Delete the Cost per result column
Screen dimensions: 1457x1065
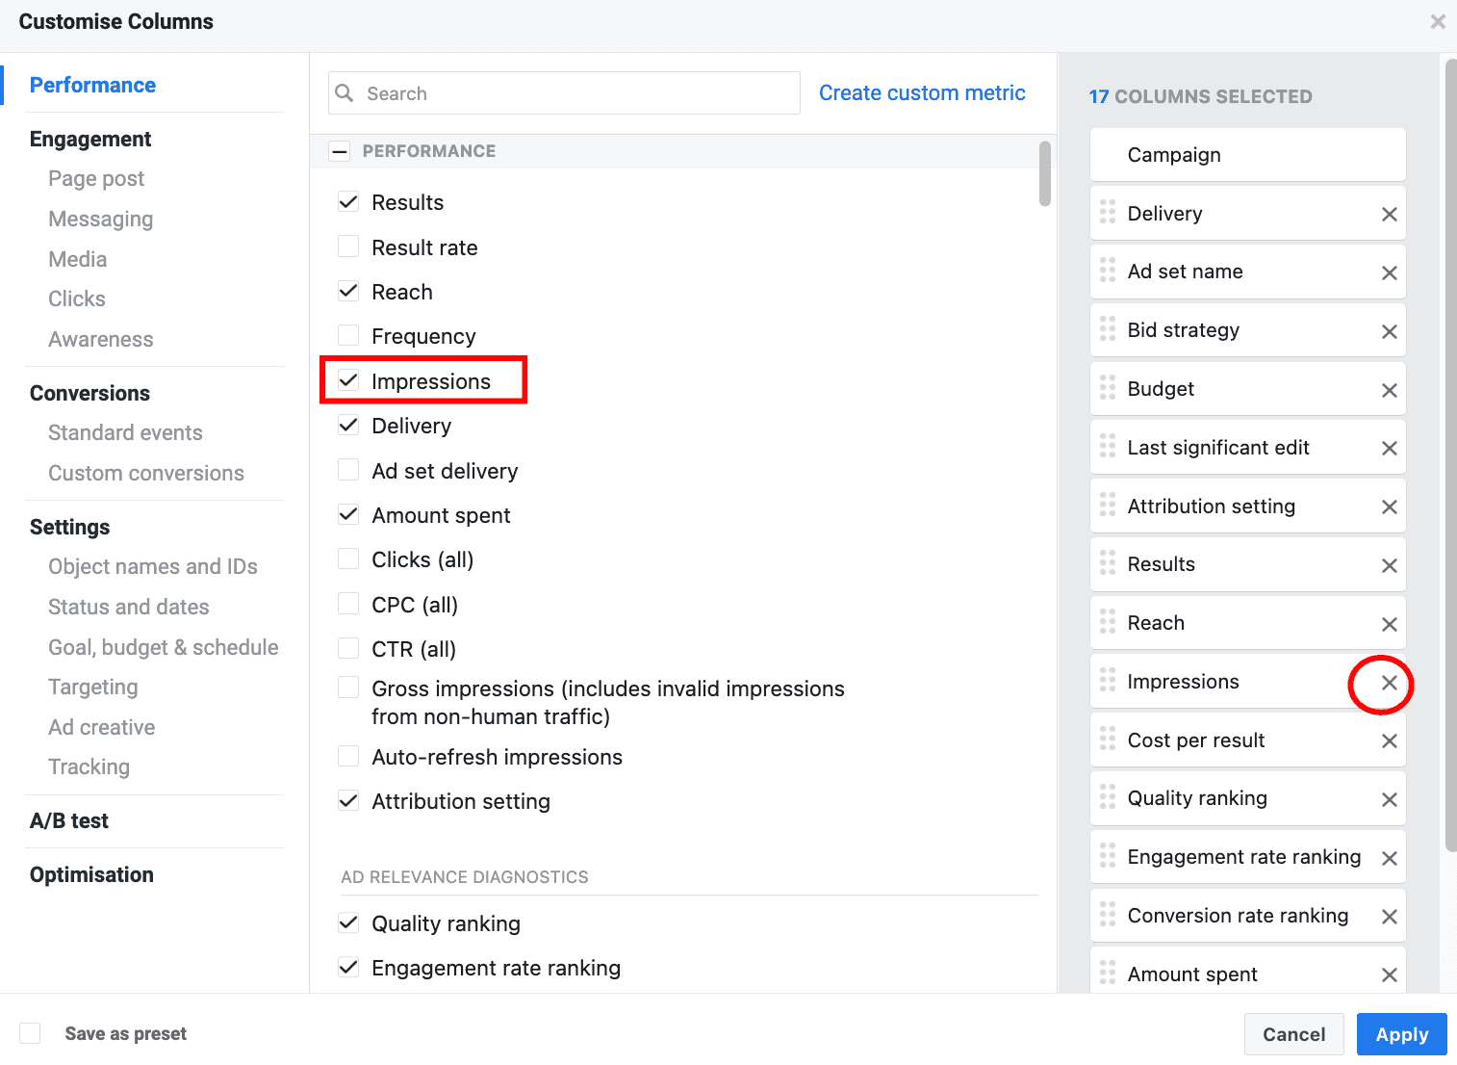[1389, 740]
